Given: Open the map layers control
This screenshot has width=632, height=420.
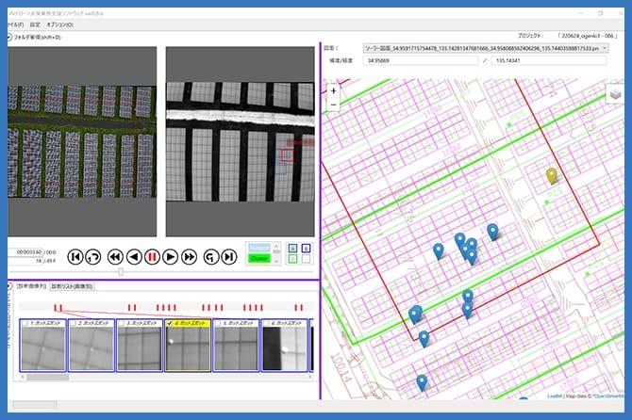Looking at the screenshot, I should pyautogui.click(x=614, y=93).
